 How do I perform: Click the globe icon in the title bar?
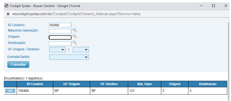[x=6, y=6]
